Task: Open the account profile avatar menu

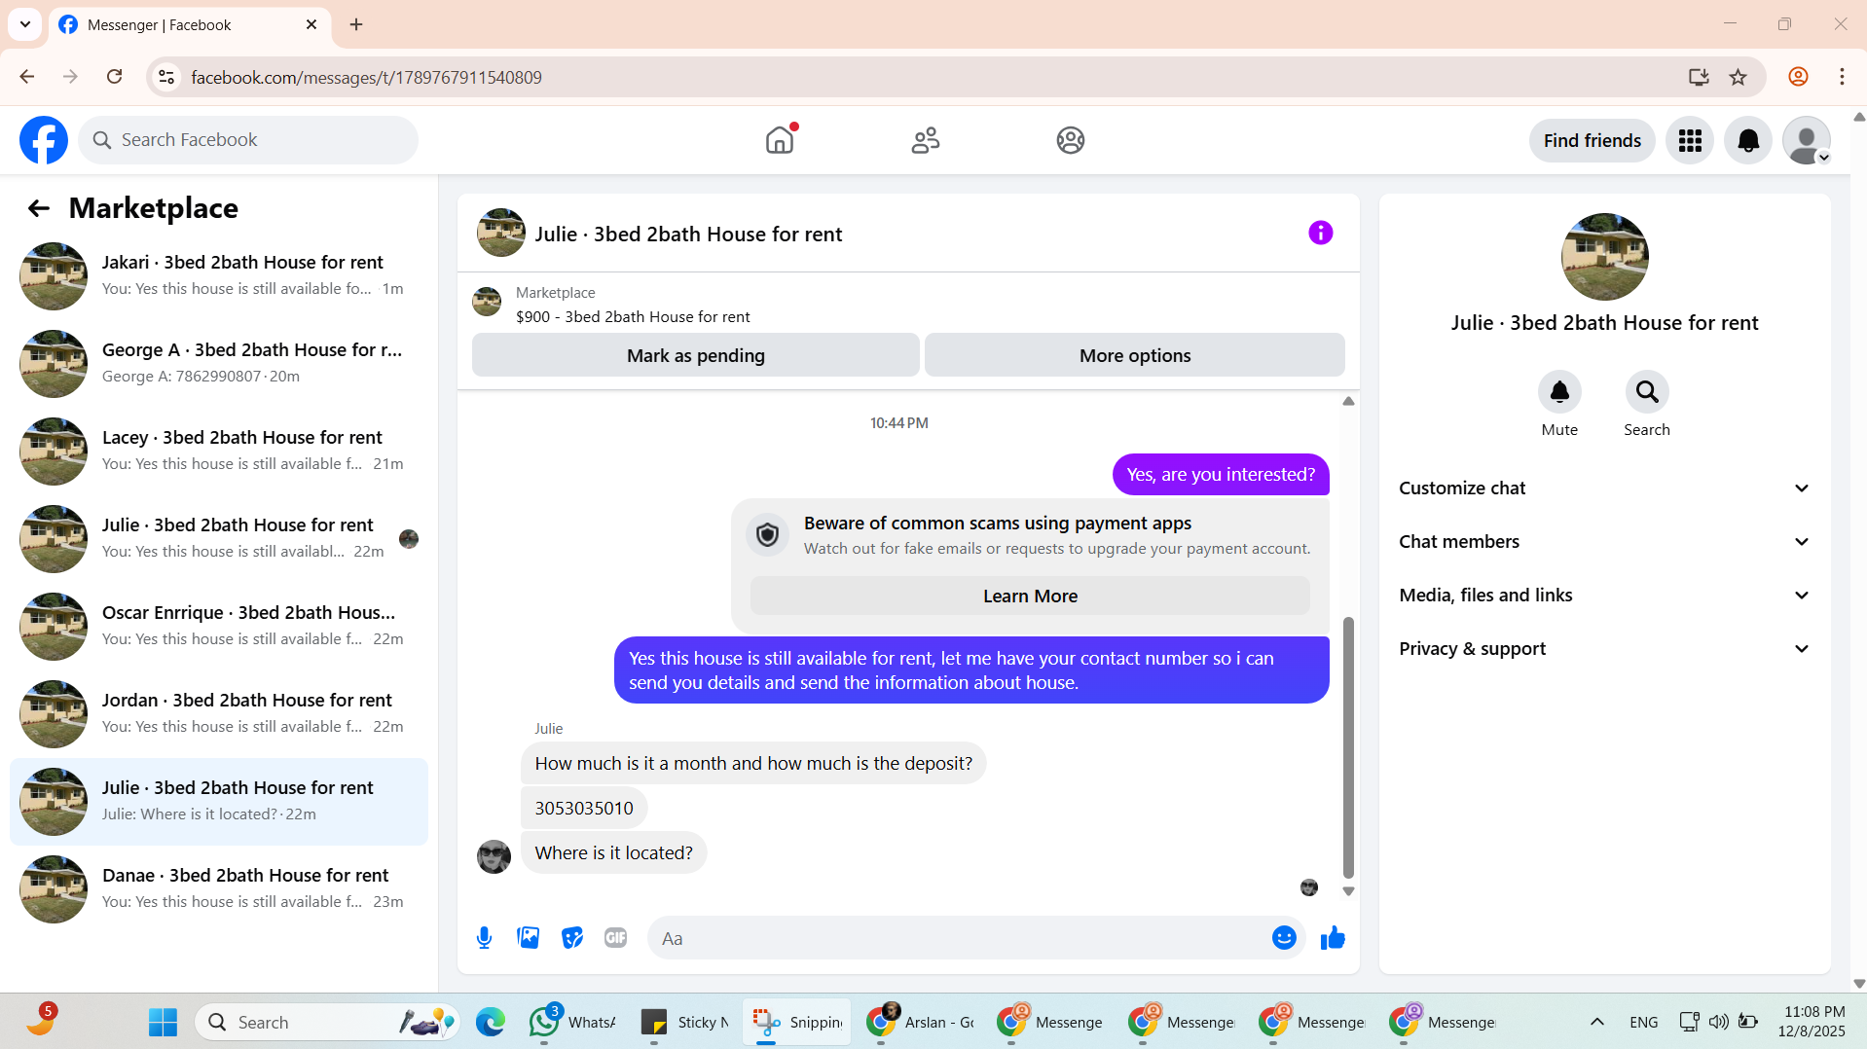Action: click(x=1807, y=141)
